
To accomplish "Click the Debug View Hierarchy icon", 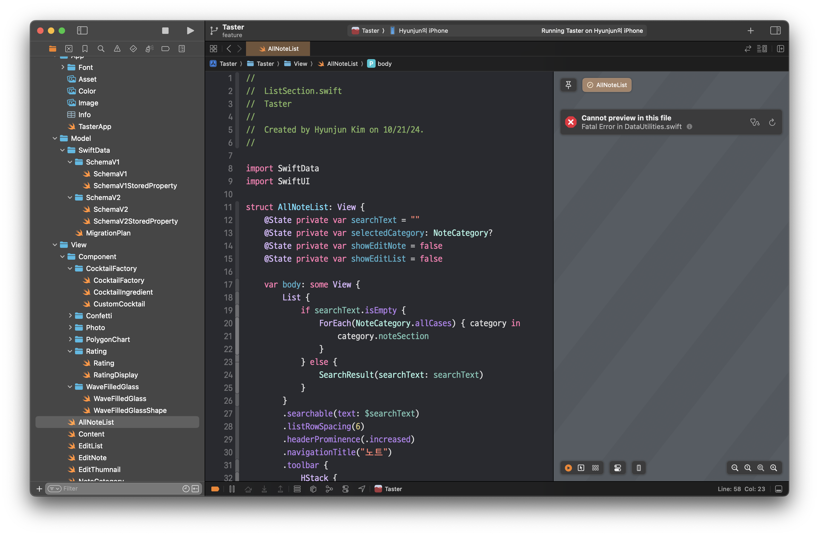I will [x=313, y=489].
